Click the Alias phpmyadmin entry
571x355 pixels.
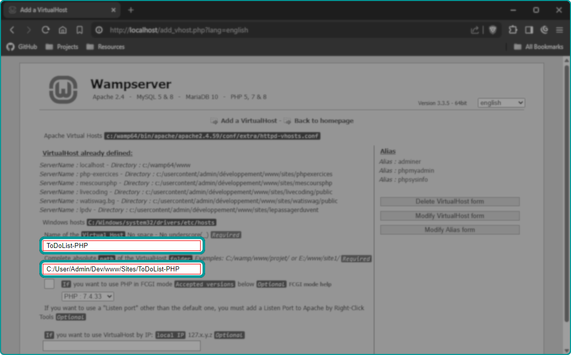pos(406,170)
